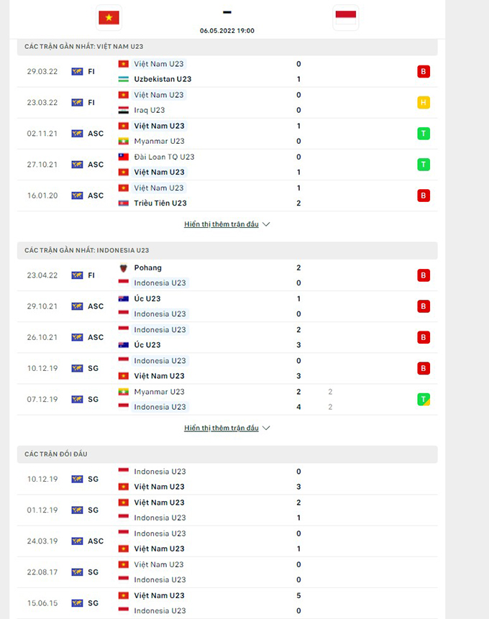The height and width of the screenshot is (619, 489).
Task: Click the Triều Tiên U23 flag icon
Action: [124, 203]
